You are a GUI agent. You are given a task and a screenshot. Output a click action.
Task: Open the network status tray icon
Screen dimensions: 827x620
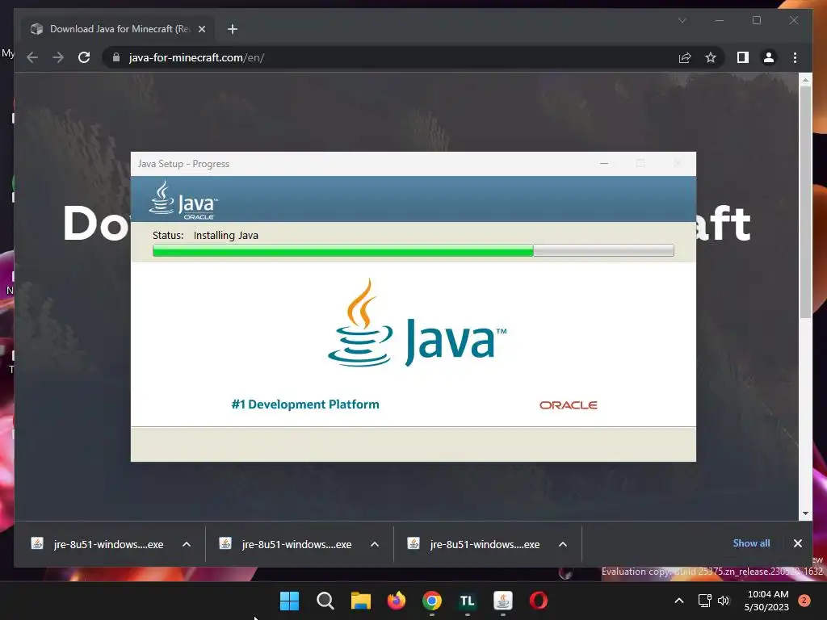pyautogui.click(x=704, y=601)
